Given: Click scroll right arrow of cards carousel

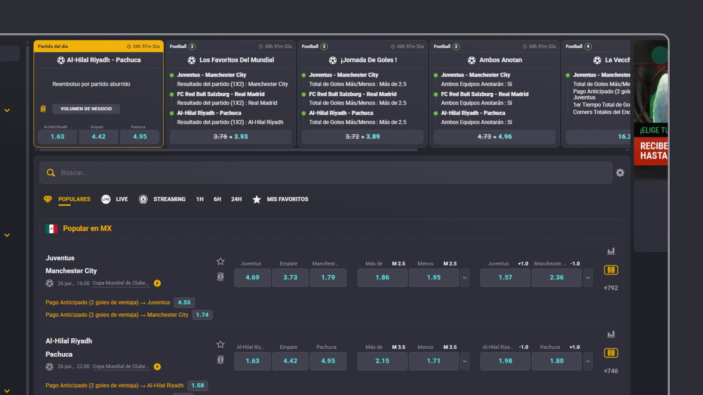Looking at the screenshot, I should tap(628, 150).
